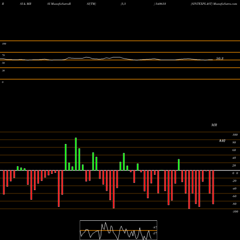Open the mini line chart thumbnail at the bottom
Screen dimensions: 240x240
119,230
